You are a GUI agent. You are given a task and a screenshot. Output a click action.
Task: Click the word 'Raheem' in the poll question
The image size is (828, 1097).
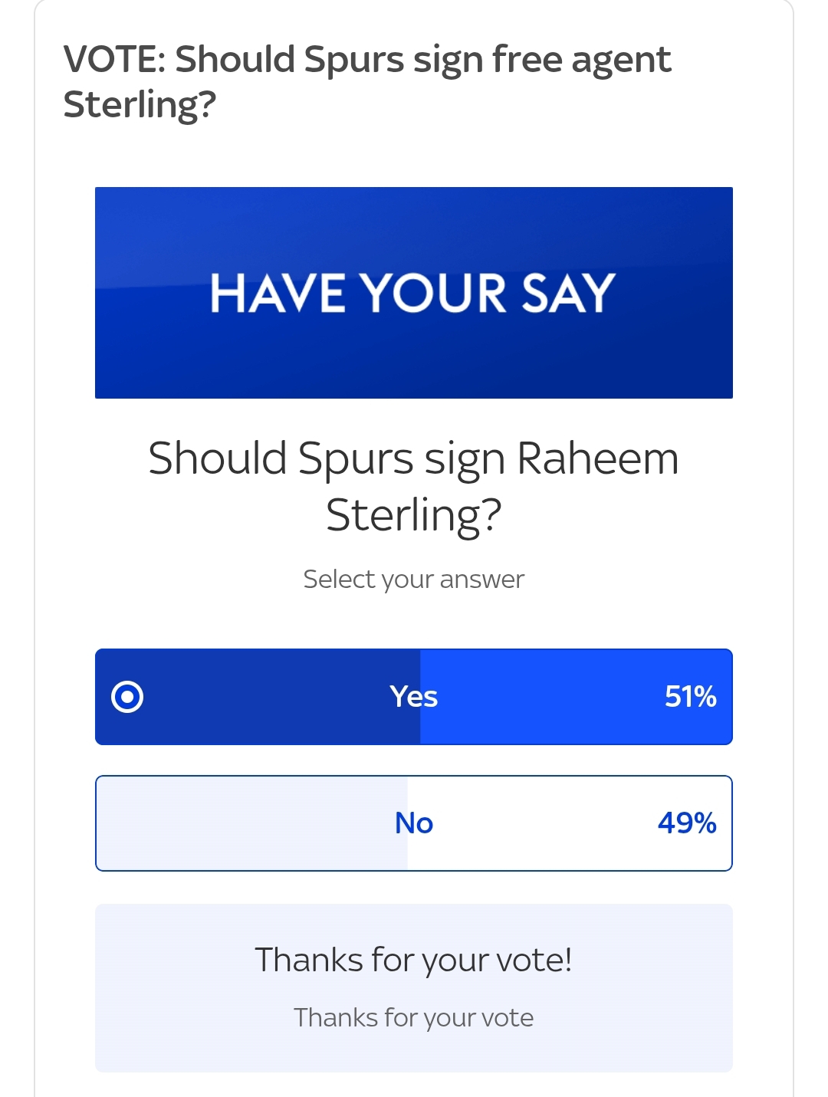coord(597,458)
